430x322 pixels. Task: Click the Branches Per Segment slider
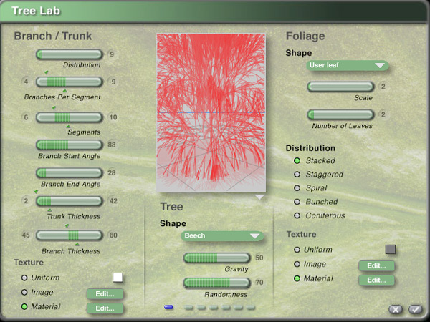pyautogui.click(x=70, y=82)
